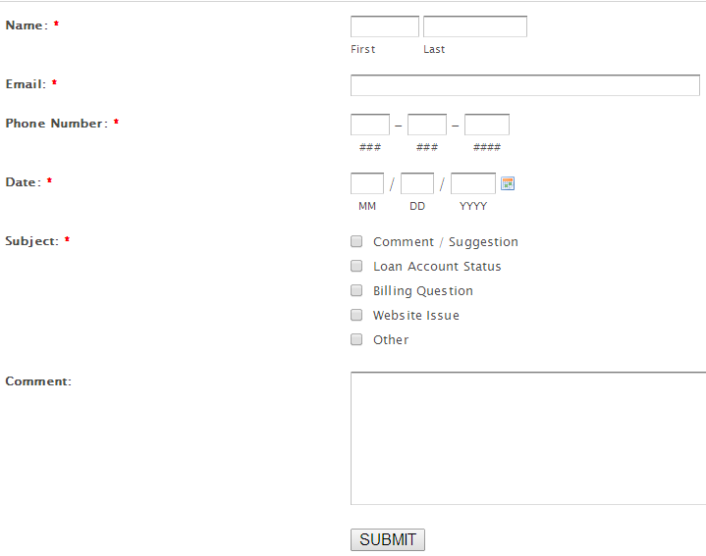The width and height of the screenshot is (706, 556).
Task: Click the 'Comment / Suggestion' option text
Action: pyautogui.click(x=446, y=242)
